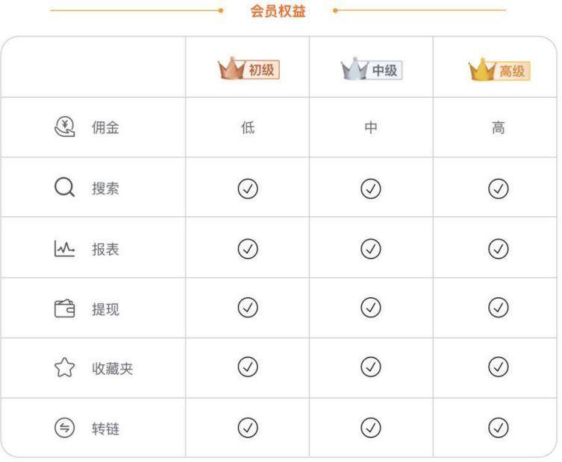562x462 pixels.
Task: Click the 收藏夹 row label text
Action: pos(113,369)
